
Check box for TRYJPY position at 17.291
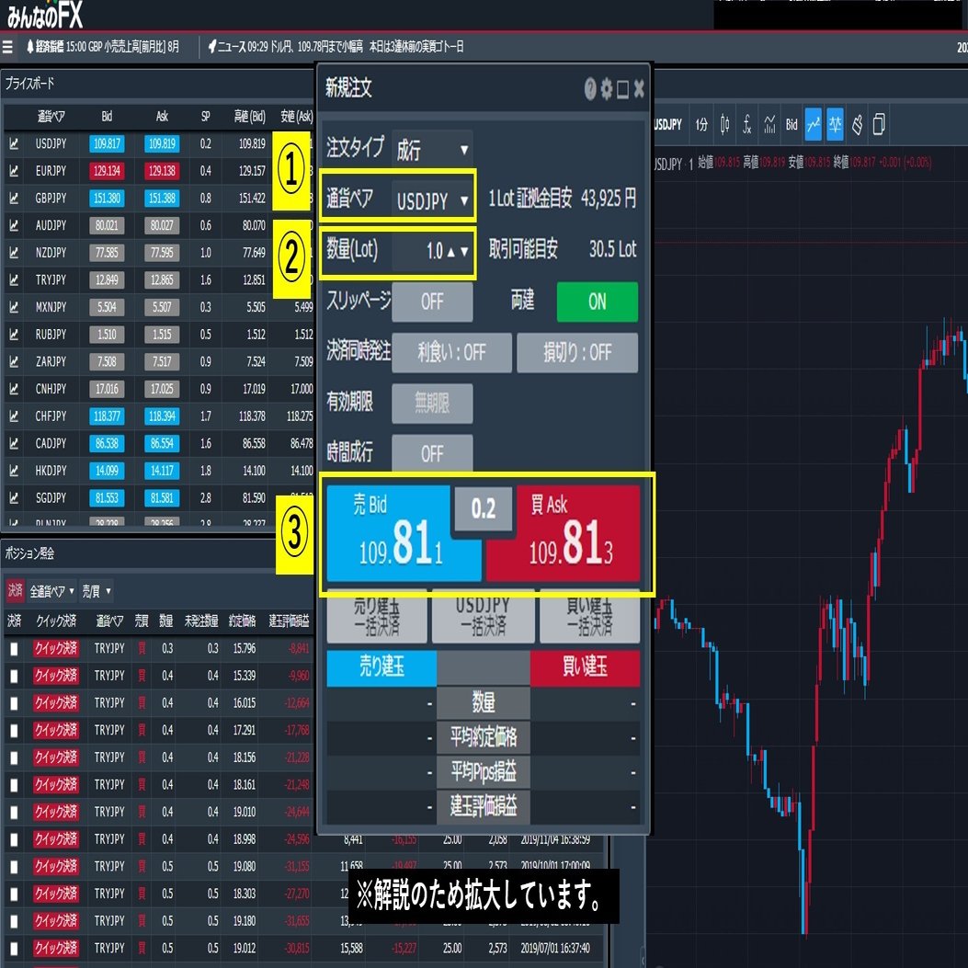tap(14, 730)
